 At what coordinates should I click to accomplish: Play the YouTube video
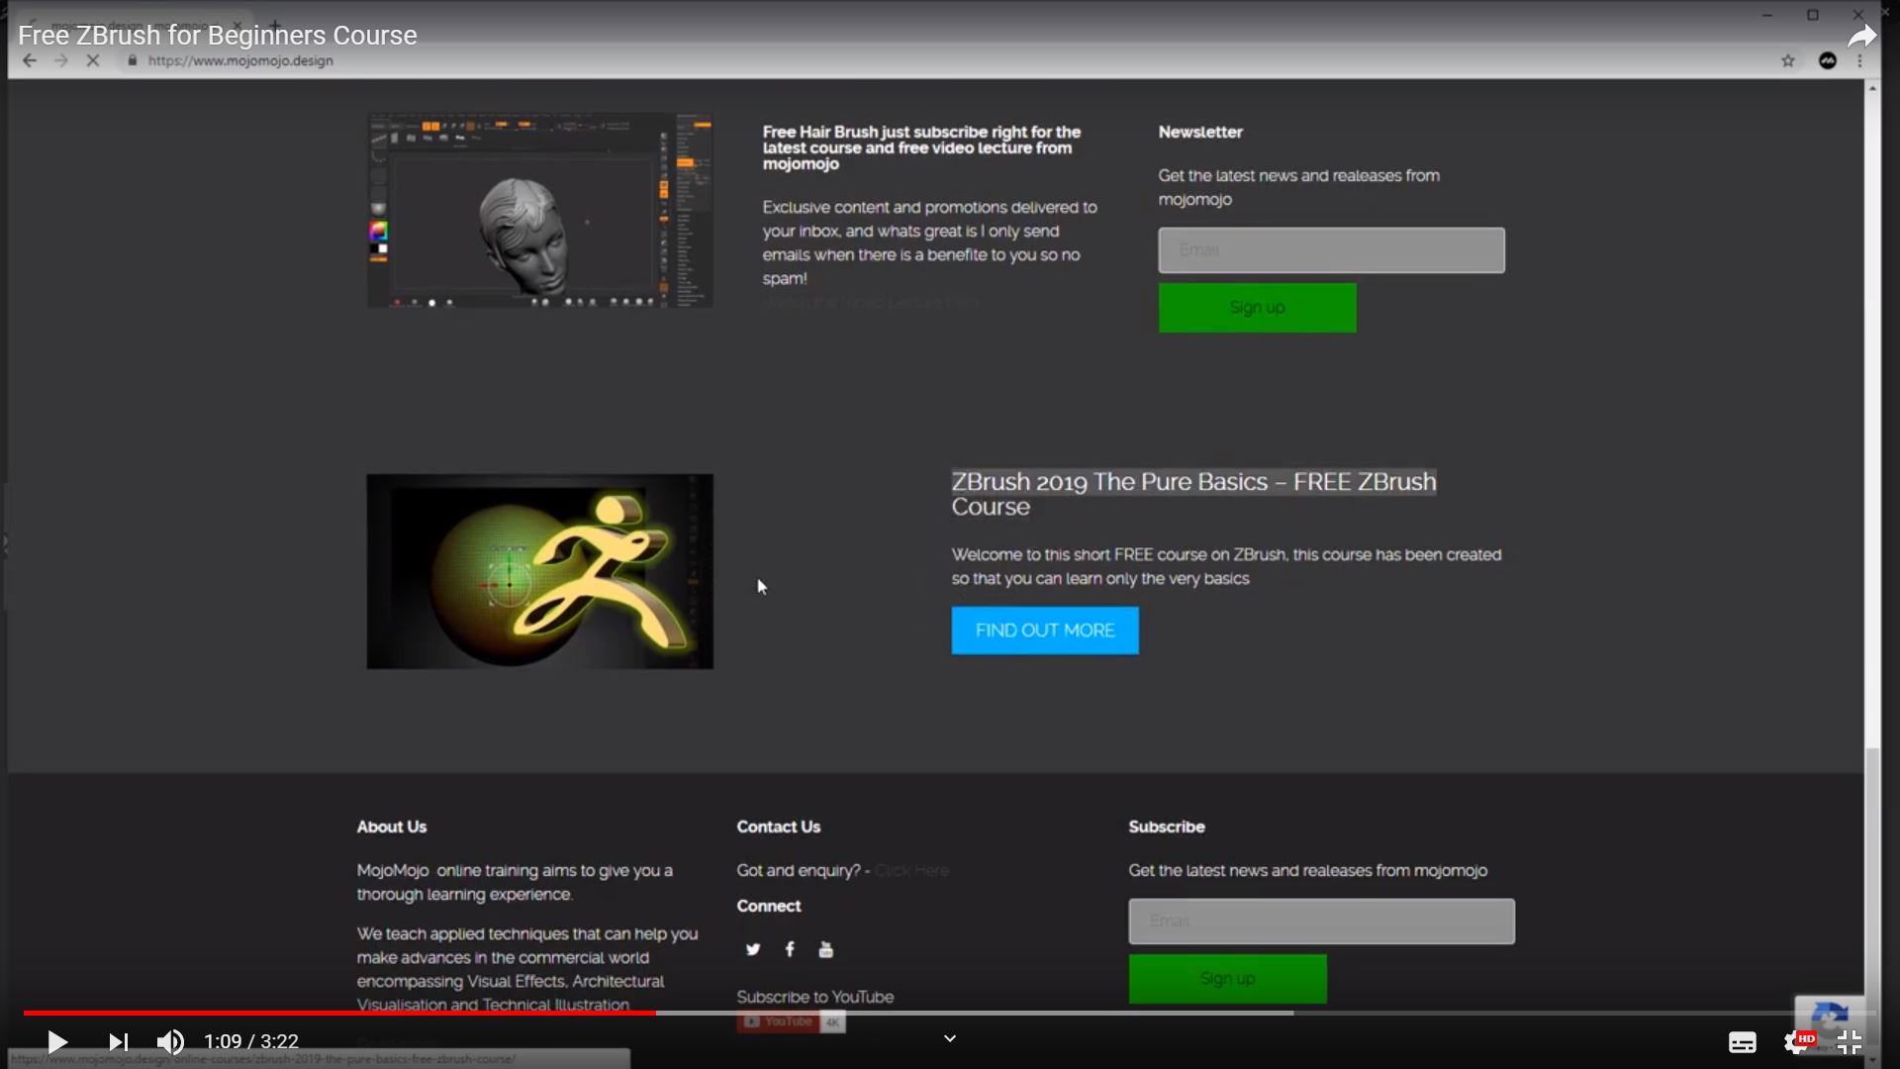click(x=57, y=1041)
